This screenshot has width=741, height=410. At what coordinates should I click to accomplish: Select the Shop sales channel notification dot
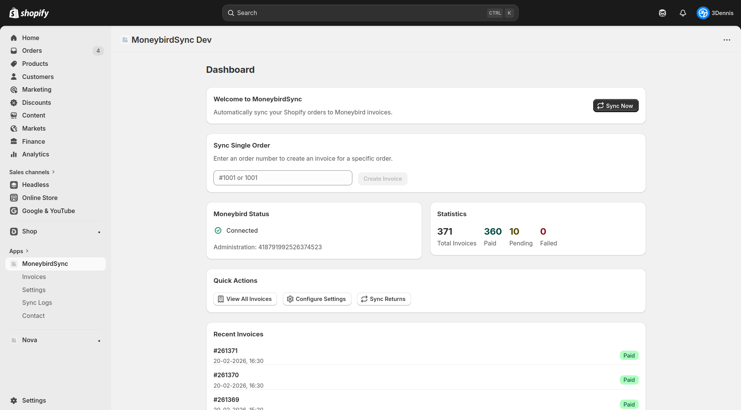pyautogui.click(x=99, y=232)
